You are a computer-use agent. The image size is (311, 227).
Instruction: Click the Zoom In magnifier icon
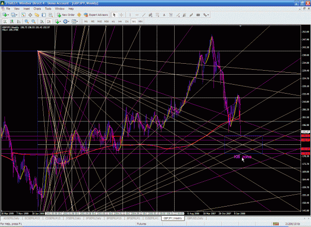(x=26, y=21)
